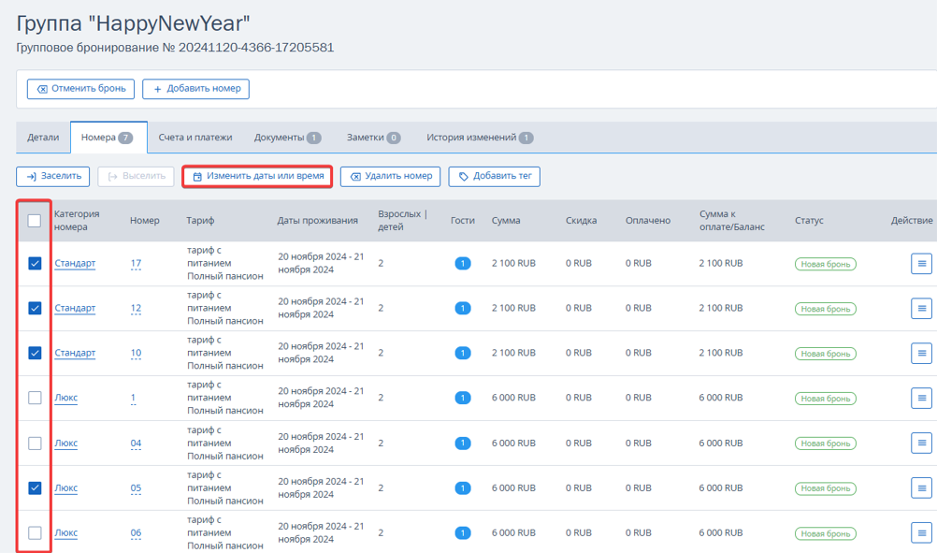Click room number 17 link

tap(136, 263)
